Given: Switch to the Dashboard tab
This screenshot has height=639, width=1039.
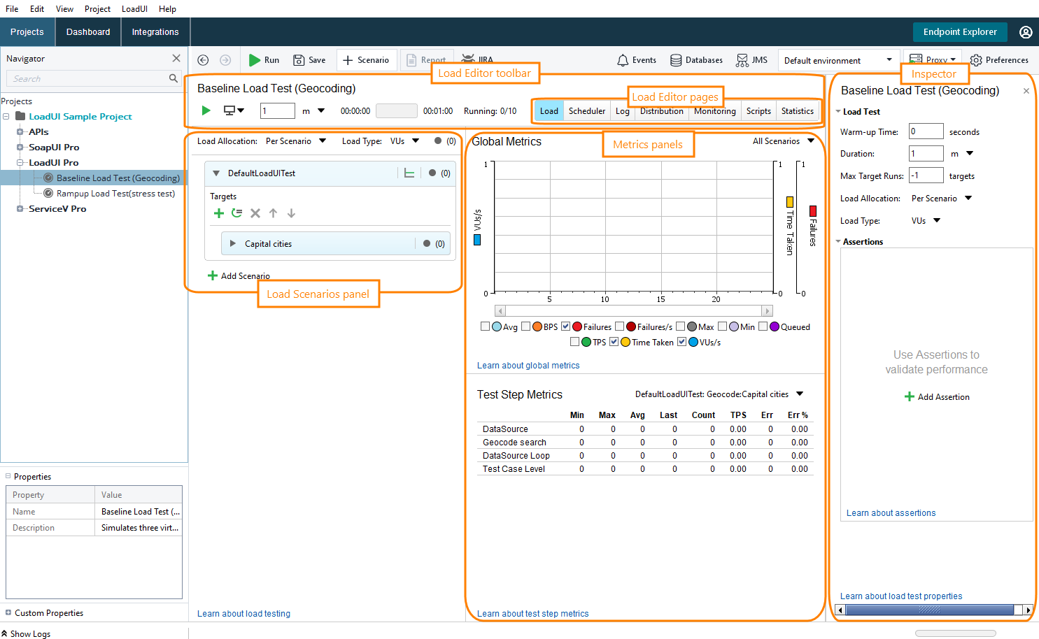Looking at the screenshot, I should pos(88,32).
